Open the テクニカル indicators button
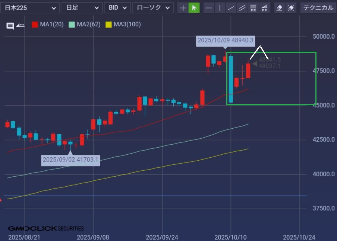Screen dimensions: 337x241 [318, 8]
